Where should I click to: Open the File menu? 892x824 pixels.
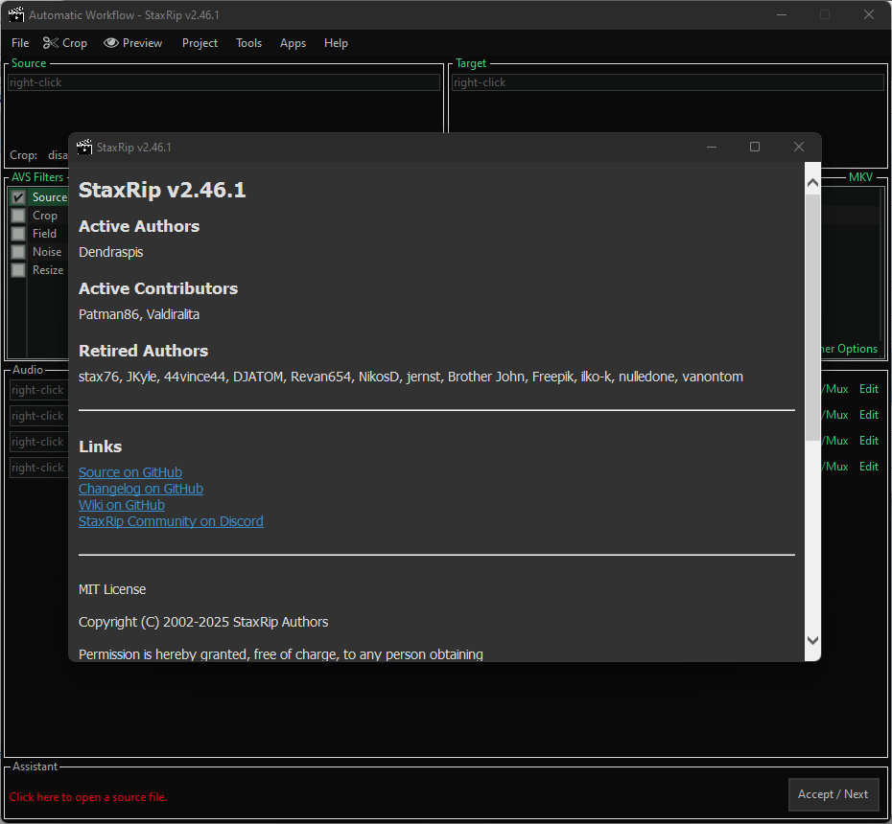pyautogui.click(x=20, y=43)
